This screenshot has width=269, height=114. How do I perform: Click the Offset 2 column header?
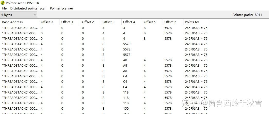coord(90,22)
